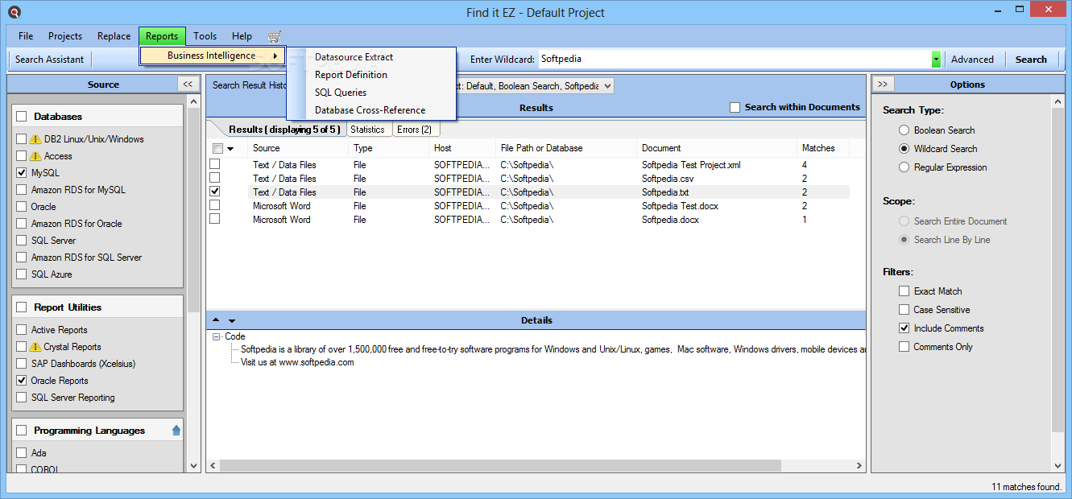Open the select-all checkbox dropdown arrow

(230, 149)
